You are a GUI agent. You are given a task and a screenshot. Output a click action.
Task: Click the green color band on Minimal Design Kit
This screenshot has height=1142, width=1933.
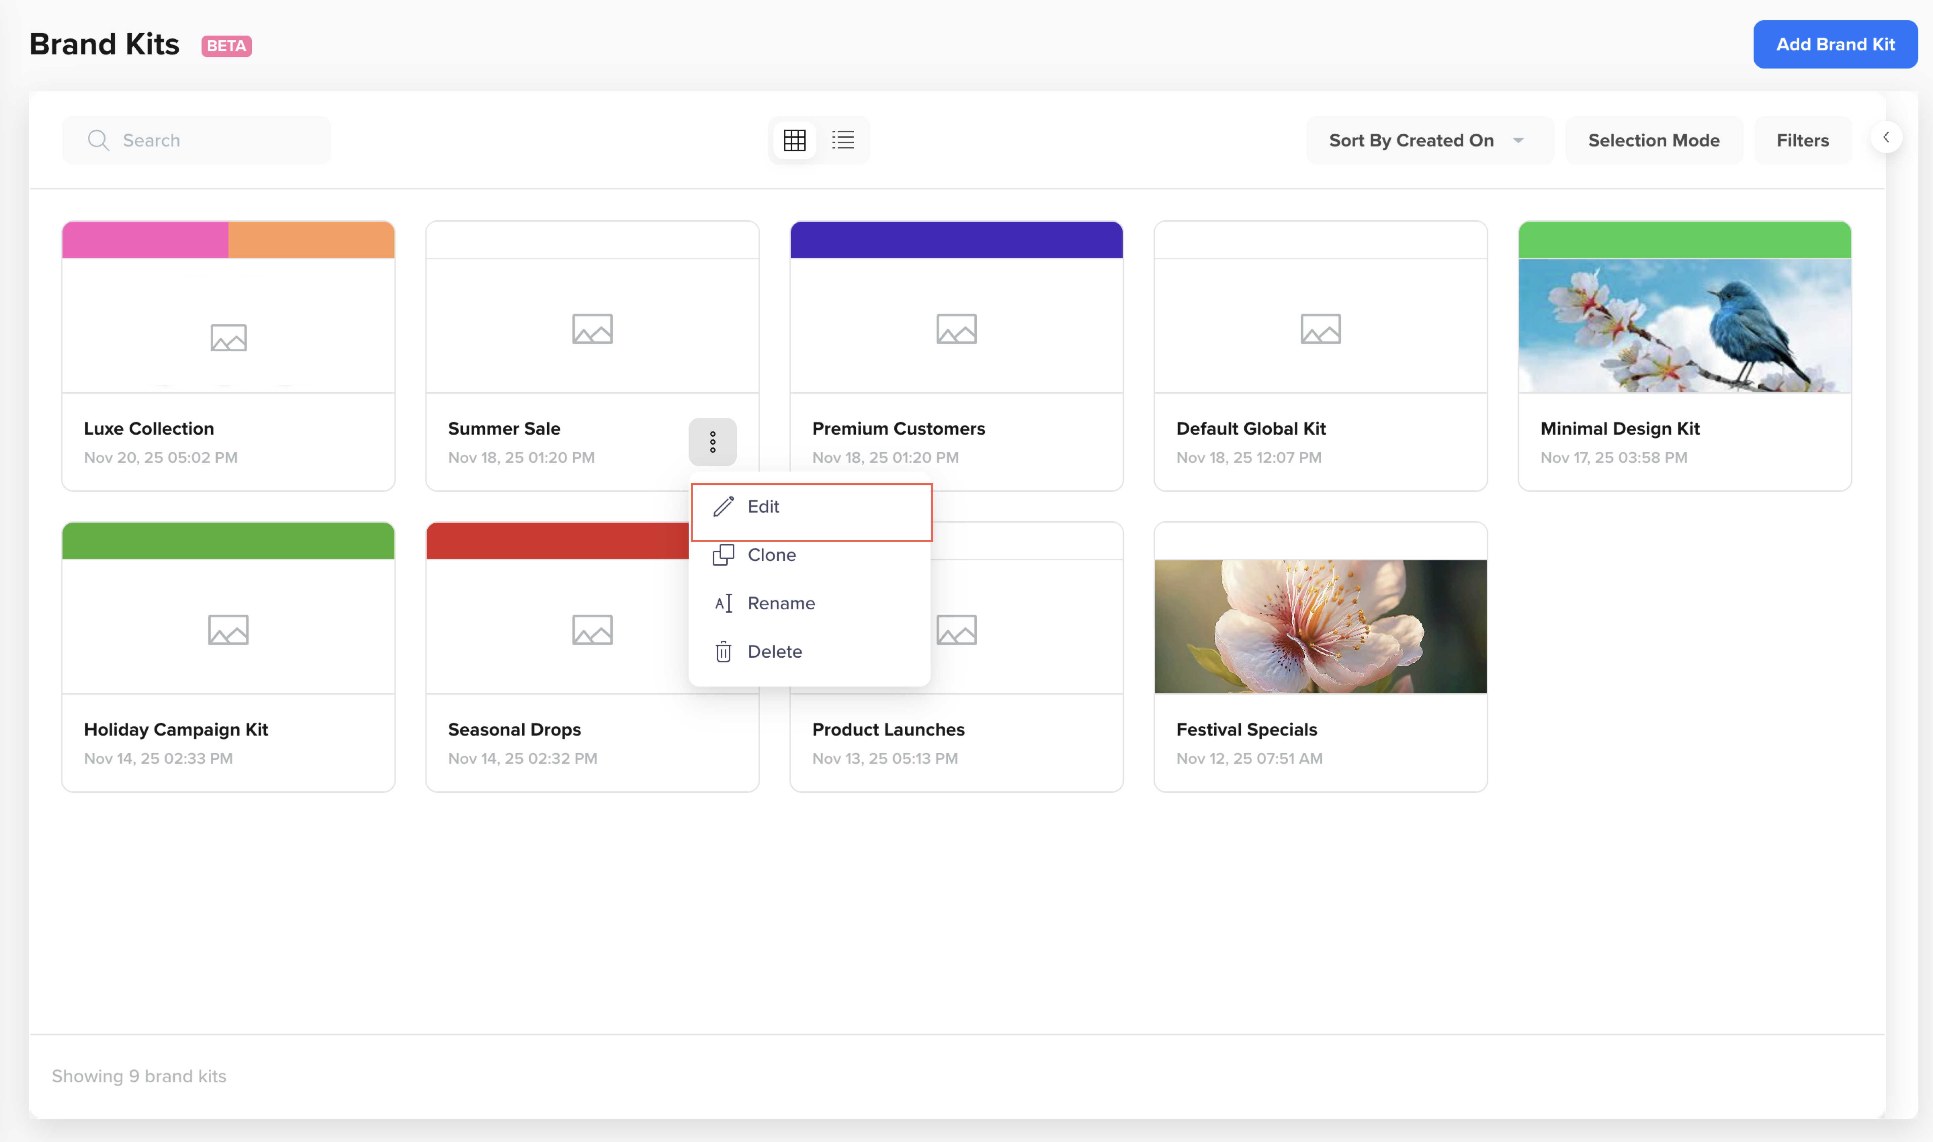pyautogui.click(x=1684, y=240)
